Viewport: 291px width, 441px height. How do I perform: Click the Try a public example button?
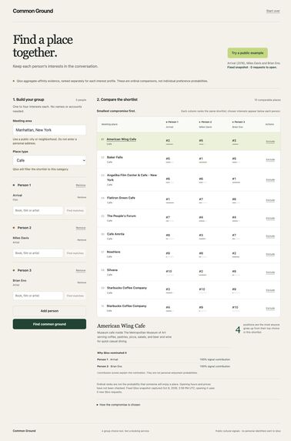[x=248, y=53]
